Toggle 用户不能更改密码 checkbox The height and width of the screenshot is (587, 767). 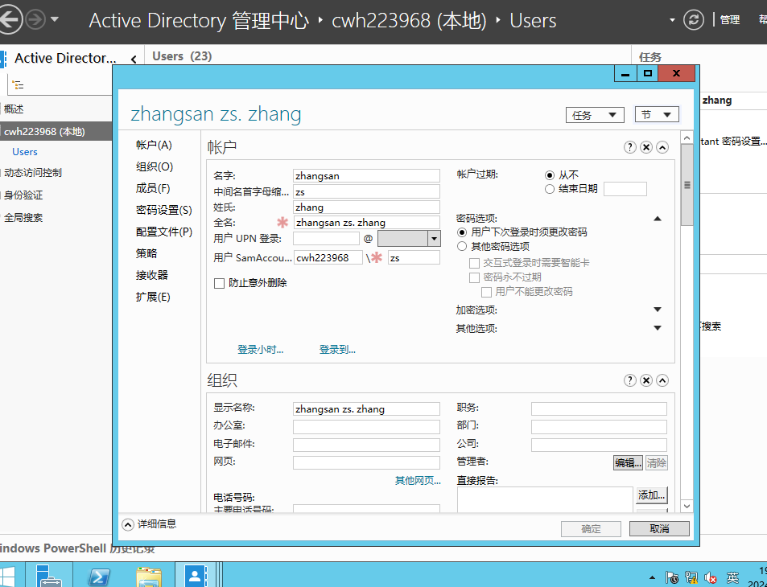[x=486, y=292]
